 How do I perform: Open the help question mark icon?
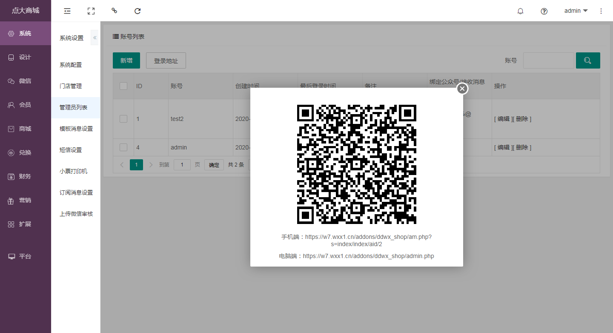tap(544, 11)
